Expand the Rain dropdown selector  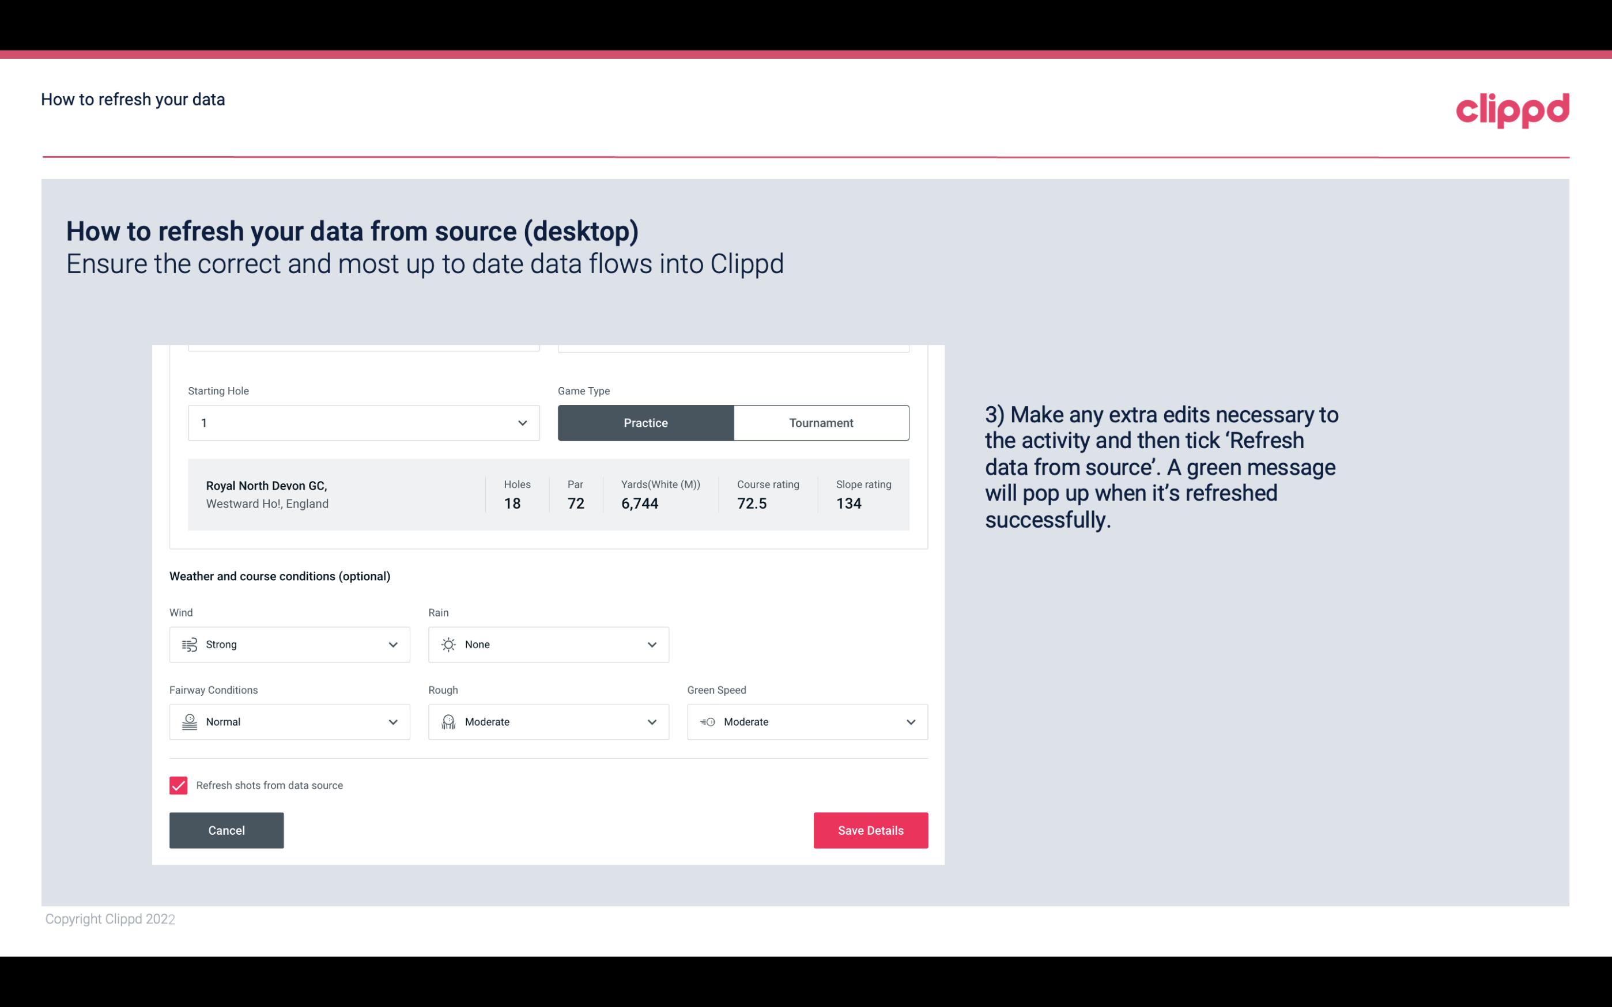click(x=650, y=644)
